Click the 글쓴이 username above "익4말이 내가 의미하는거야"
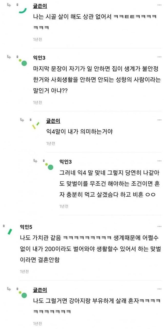Viewport: 164px width, 329px height. pyautogui.click(x=53, y=121)
